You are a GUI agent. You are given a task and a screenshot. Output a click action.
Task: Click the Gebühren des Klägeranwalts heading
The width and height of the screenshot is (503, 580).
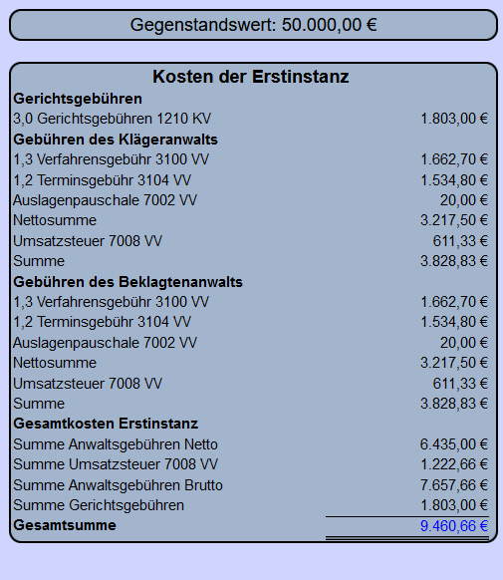click(x=116, y=140)
